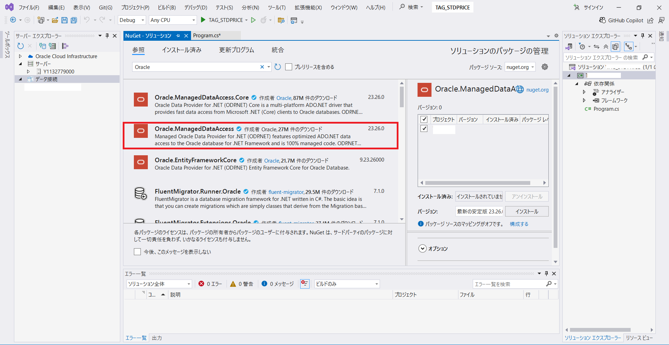Check the don't show this message again box
The width and height of the screenshot is (669, 345).
[137, 252]
